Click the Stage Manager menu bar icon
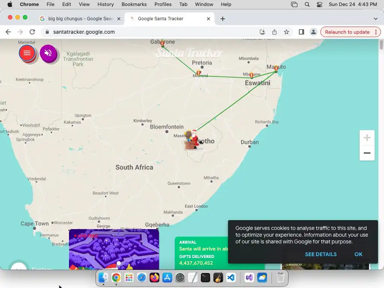Image resolution: width=384 pixels, height=288 pixels. tap(294, 4)
